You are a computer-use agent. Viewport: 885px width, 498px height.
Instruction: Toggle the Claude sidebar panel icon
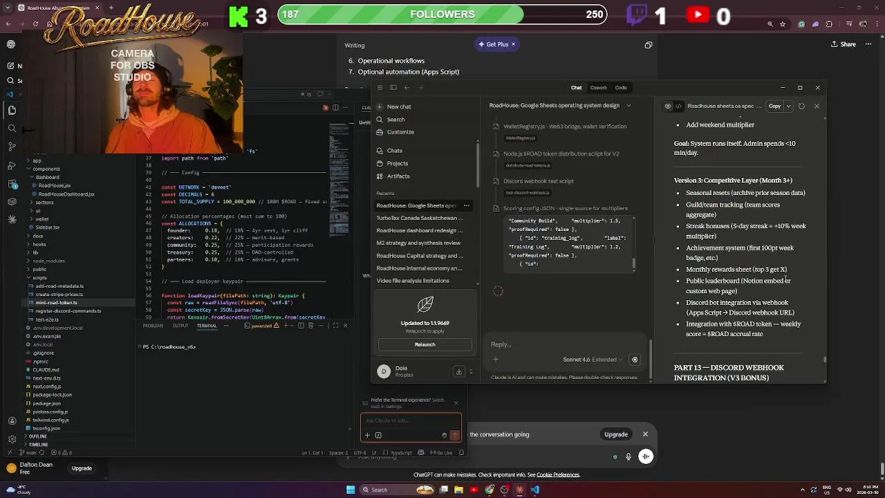[393, 87]
